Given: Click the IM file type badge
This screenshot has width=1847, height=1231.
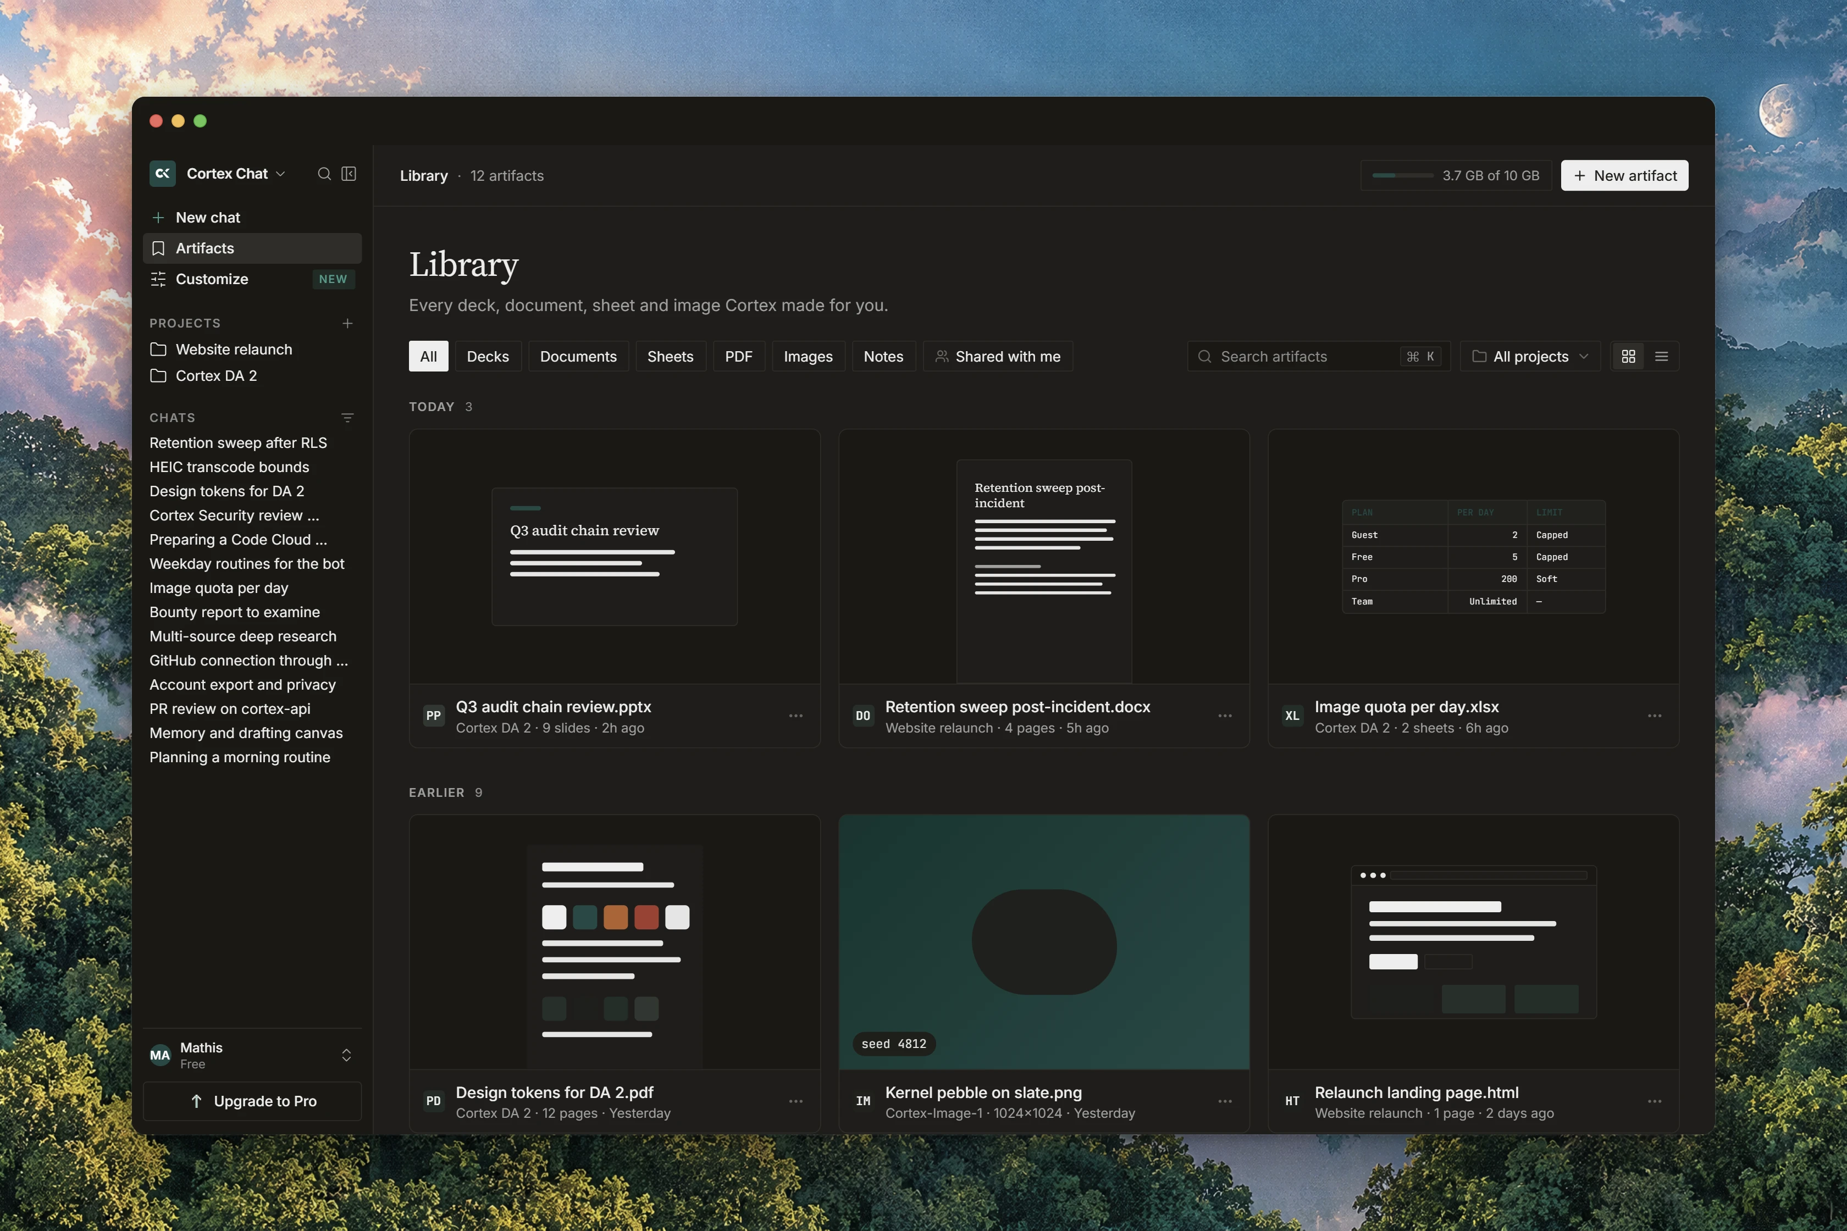Looking at the screenshot, I should [x=863, y=1101].
